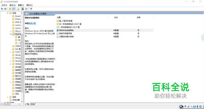Switch to the 标准 tab
Viewport: 204px width, 109px height.
[32, 104]
